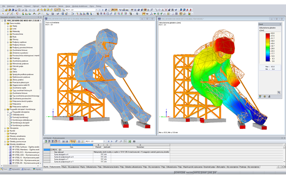
Task: Click the Suma obciążeń w X row
Action: 110,154
